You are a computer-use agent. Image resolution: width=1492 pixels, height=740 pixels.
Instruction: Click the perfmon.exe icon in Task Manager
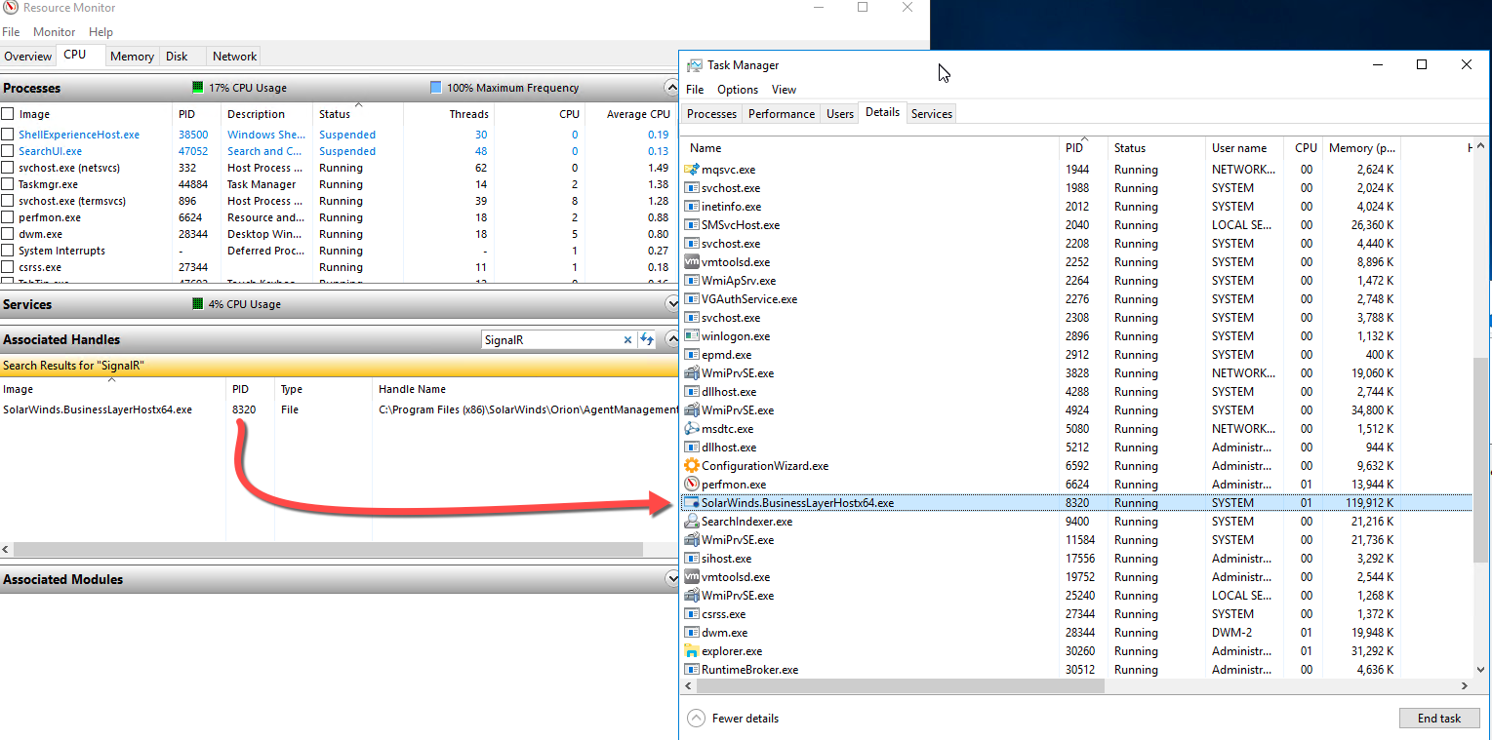click(x=692, y=485)
